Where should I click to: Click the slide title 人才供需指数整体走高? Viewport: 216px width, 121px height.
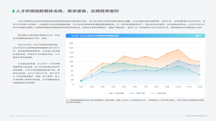(x=40, y=11)
